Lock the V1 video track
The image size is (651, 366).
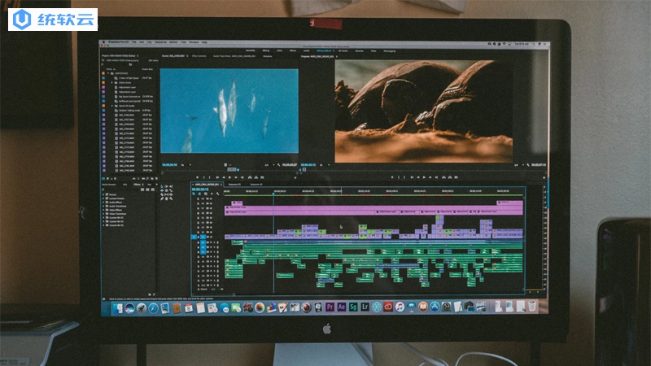tap(198, 237)
